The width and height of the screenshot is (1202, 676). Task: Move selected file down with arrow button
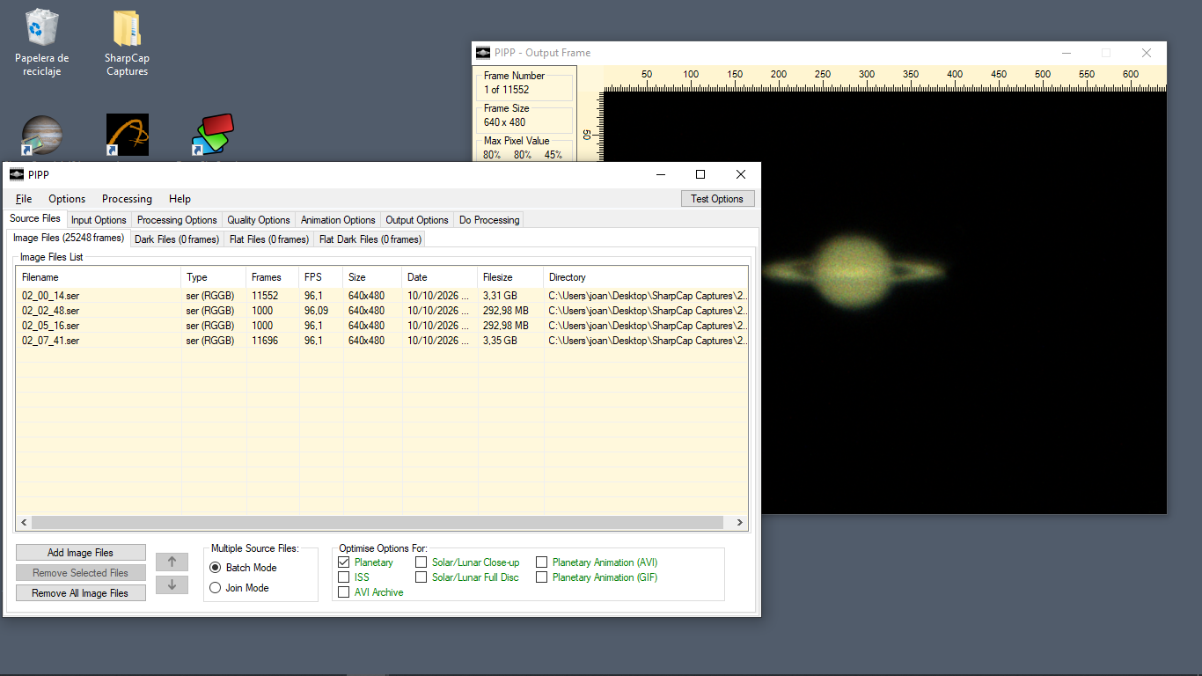pos(172,584)
